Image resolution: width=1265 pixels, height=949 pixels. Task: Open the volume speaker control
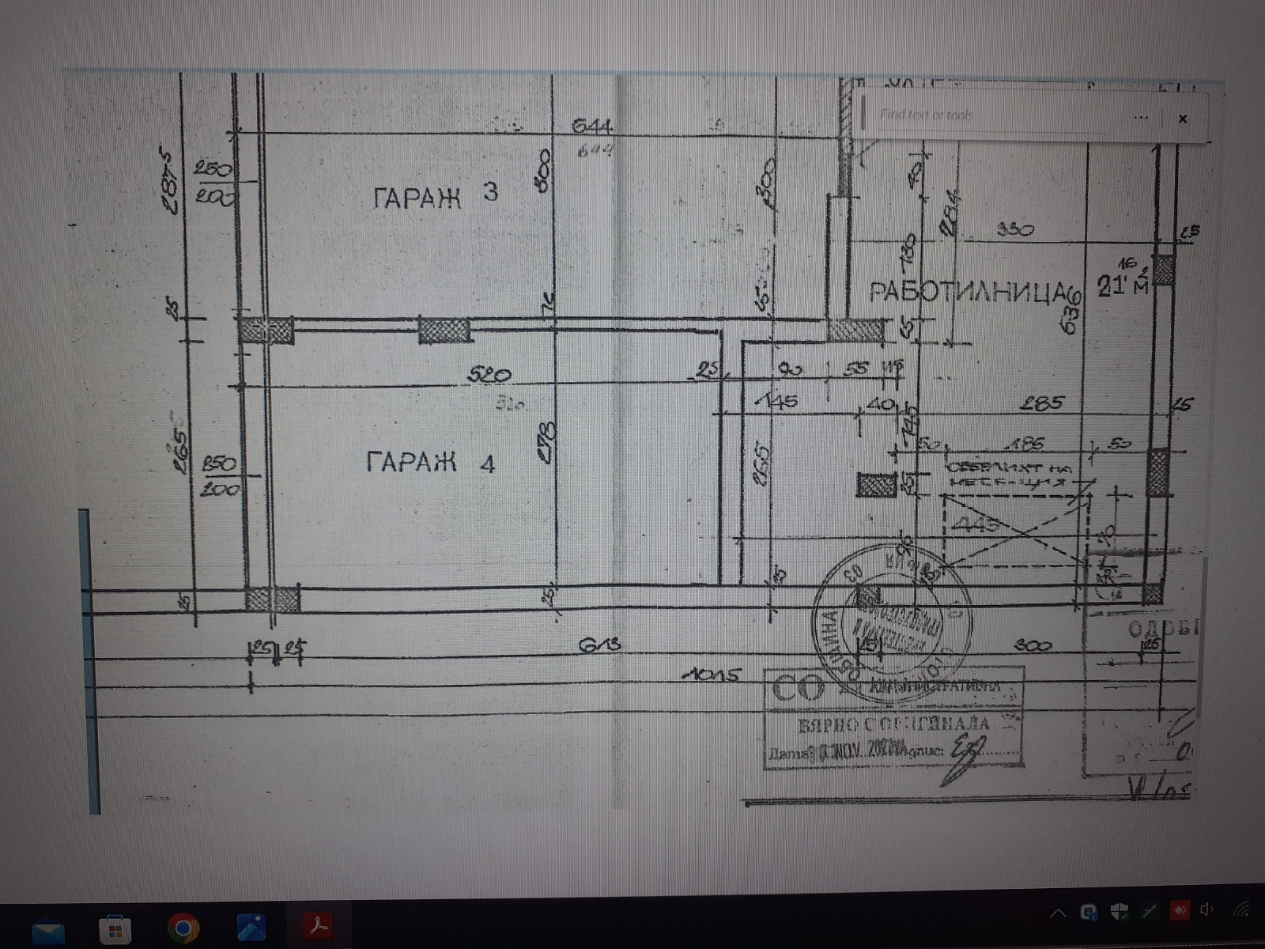(x=1206, y=909)
